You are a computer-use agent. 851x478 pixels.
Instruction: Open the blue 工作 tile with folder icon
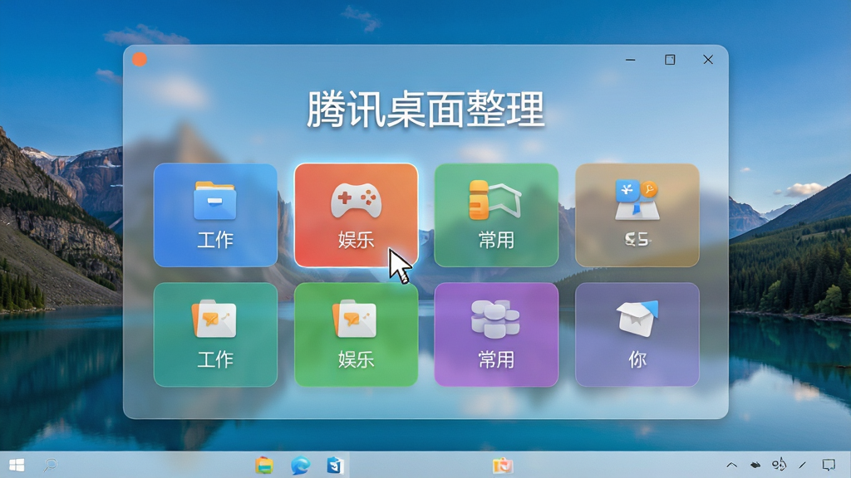coord(215,215)
